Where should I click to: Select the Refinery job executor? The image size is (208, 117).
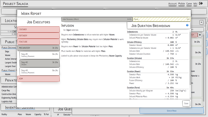pos(38,35)
